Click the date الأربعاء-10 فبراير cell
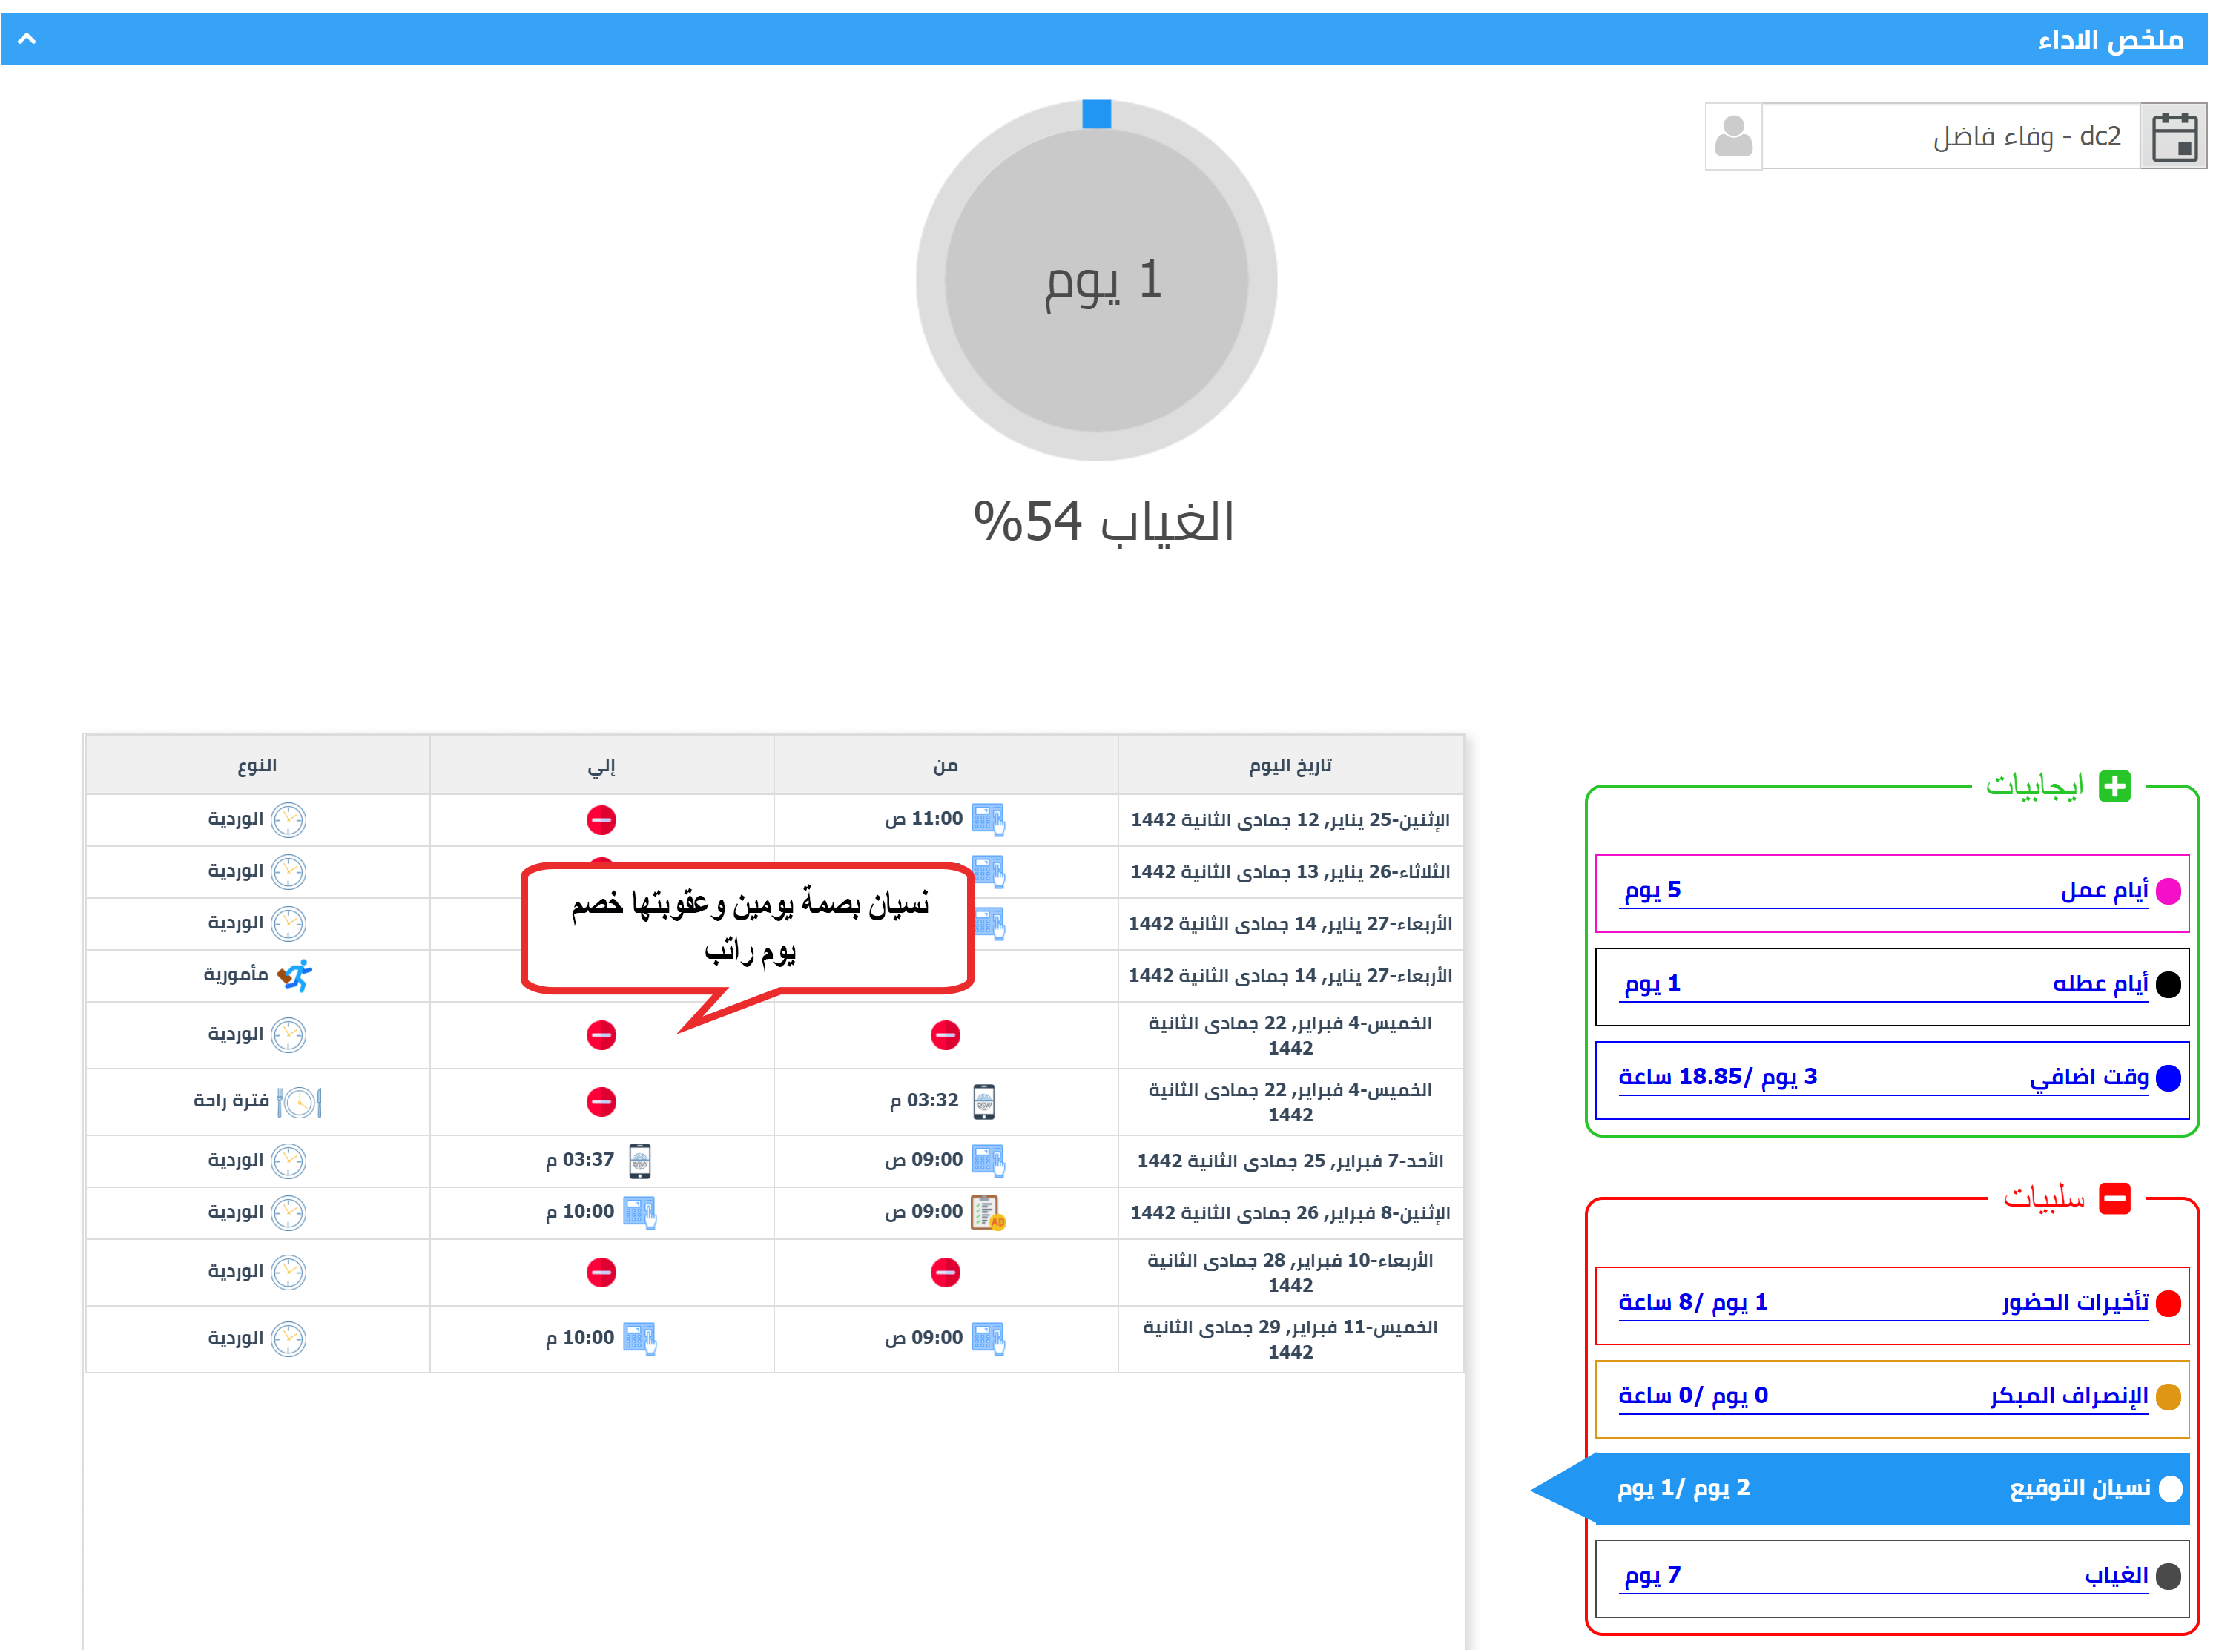 point(1289,1273)
